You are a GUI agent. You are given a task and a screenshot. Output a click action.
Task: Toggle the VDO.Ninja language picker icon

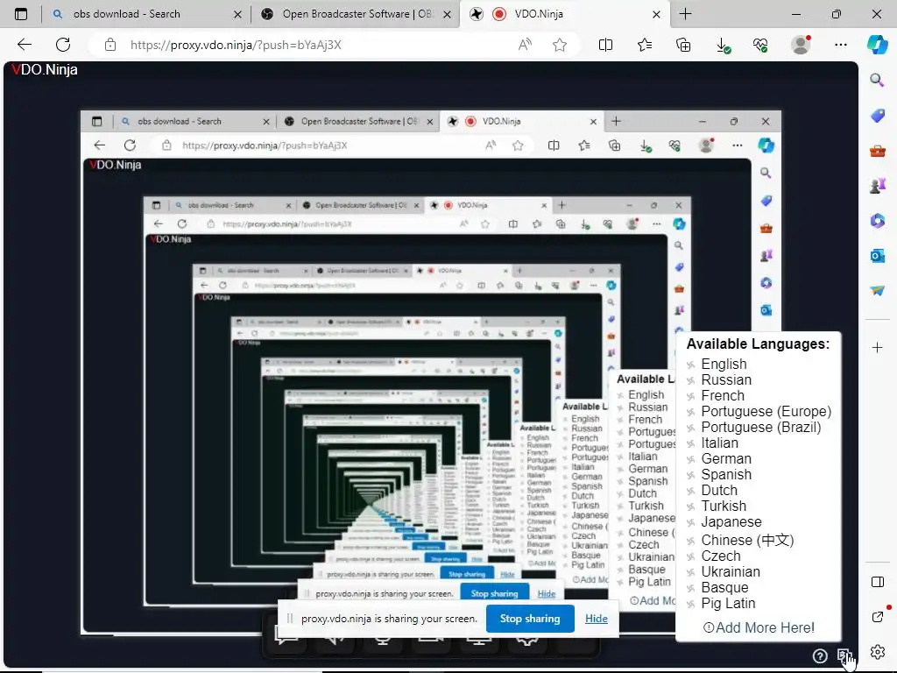pos(844,655)
